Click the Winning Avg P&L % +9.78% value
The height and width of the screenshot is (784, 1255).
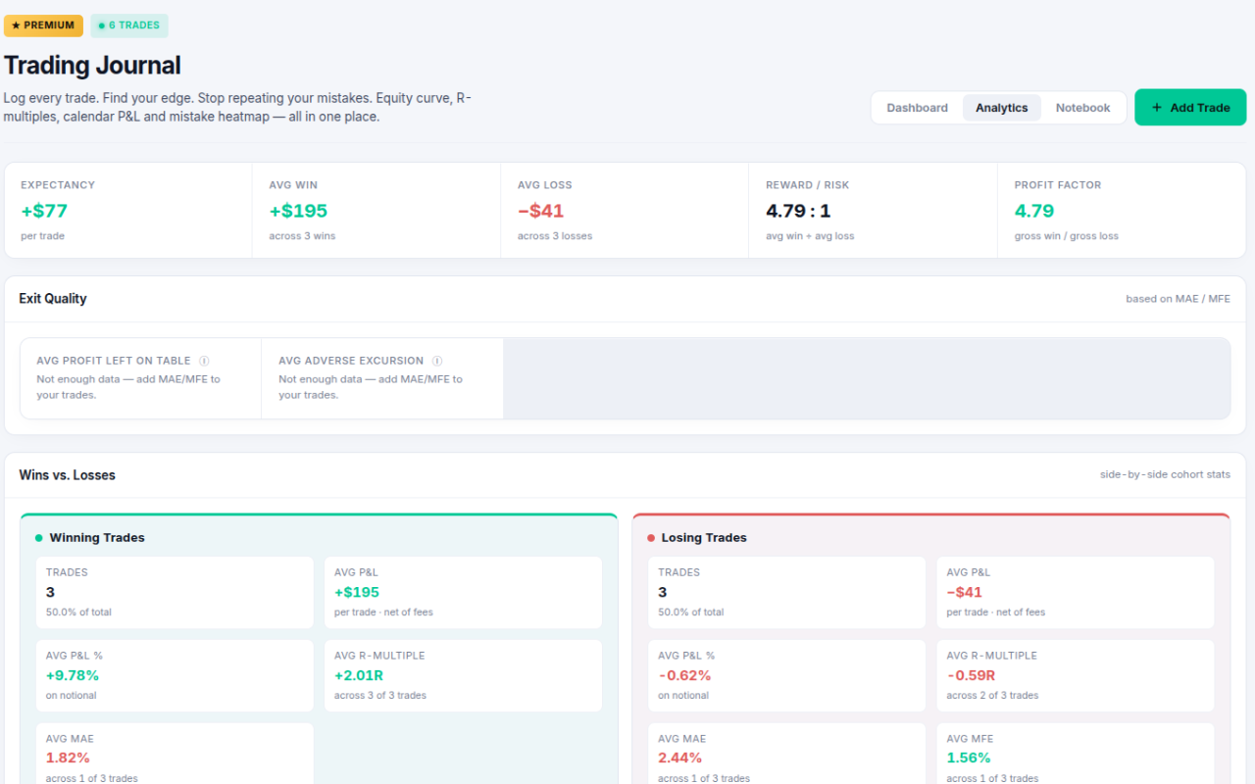[73, 675]
